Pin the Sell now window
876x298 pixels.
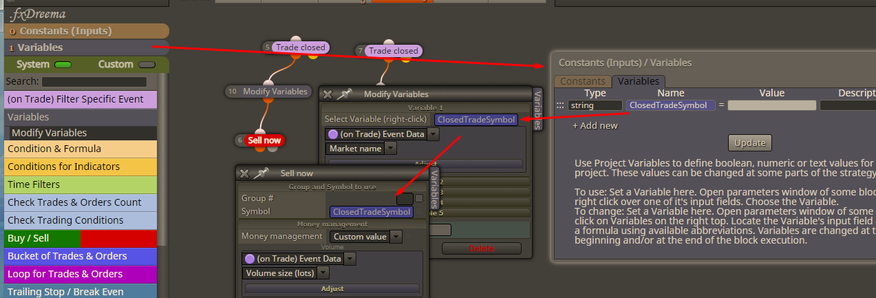tap(261, 173)
